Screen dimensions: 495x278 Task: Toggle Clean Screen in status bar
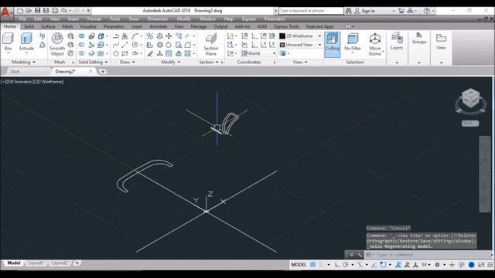click(x=481, y=265)
